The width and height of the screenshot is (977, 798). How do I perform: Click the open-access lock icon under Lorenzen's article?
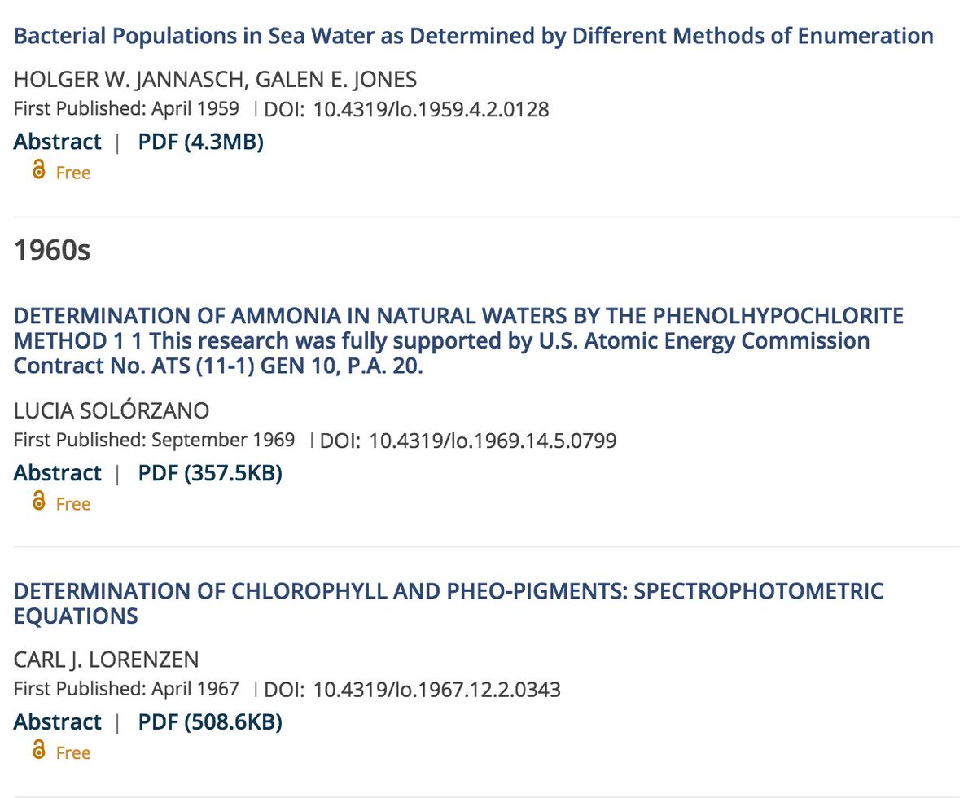37,751
